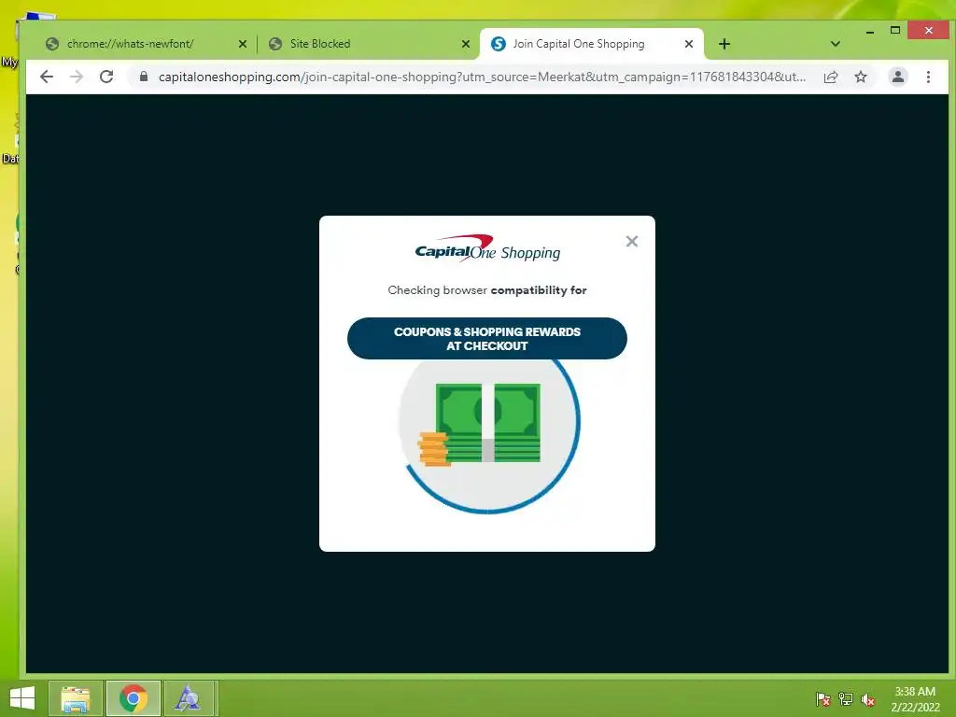The image size is (956, 717).
Task: Dismiss the Capital One Shopping popup
Action: (x=632, y=242)
